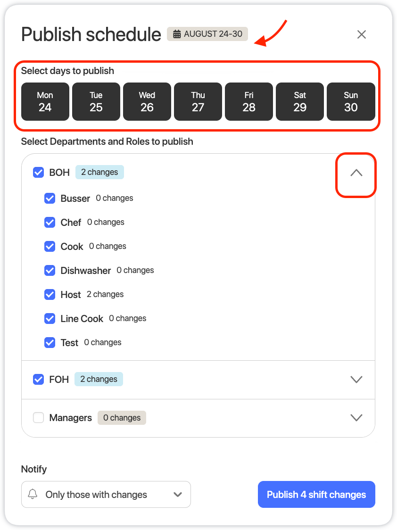Enable the Managers department checkbox
This screenshot has width=397, height=530.
38,418
